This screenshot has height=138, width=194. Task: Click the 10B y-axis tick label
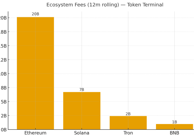point(3,74)
